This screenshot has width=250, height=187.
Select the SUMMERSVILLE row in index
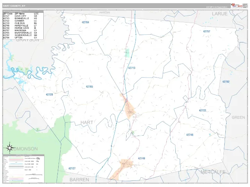click(20, 35)
